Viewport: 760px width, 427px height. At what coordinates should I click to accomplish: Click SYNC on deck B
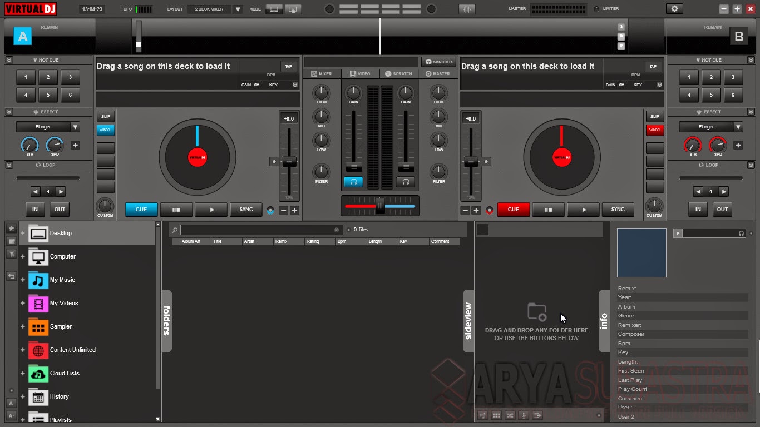(618, 210)
